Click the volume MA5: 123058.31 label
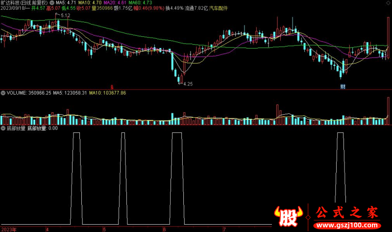The height and width of the screenshot is (232, 392). [70, 93]
